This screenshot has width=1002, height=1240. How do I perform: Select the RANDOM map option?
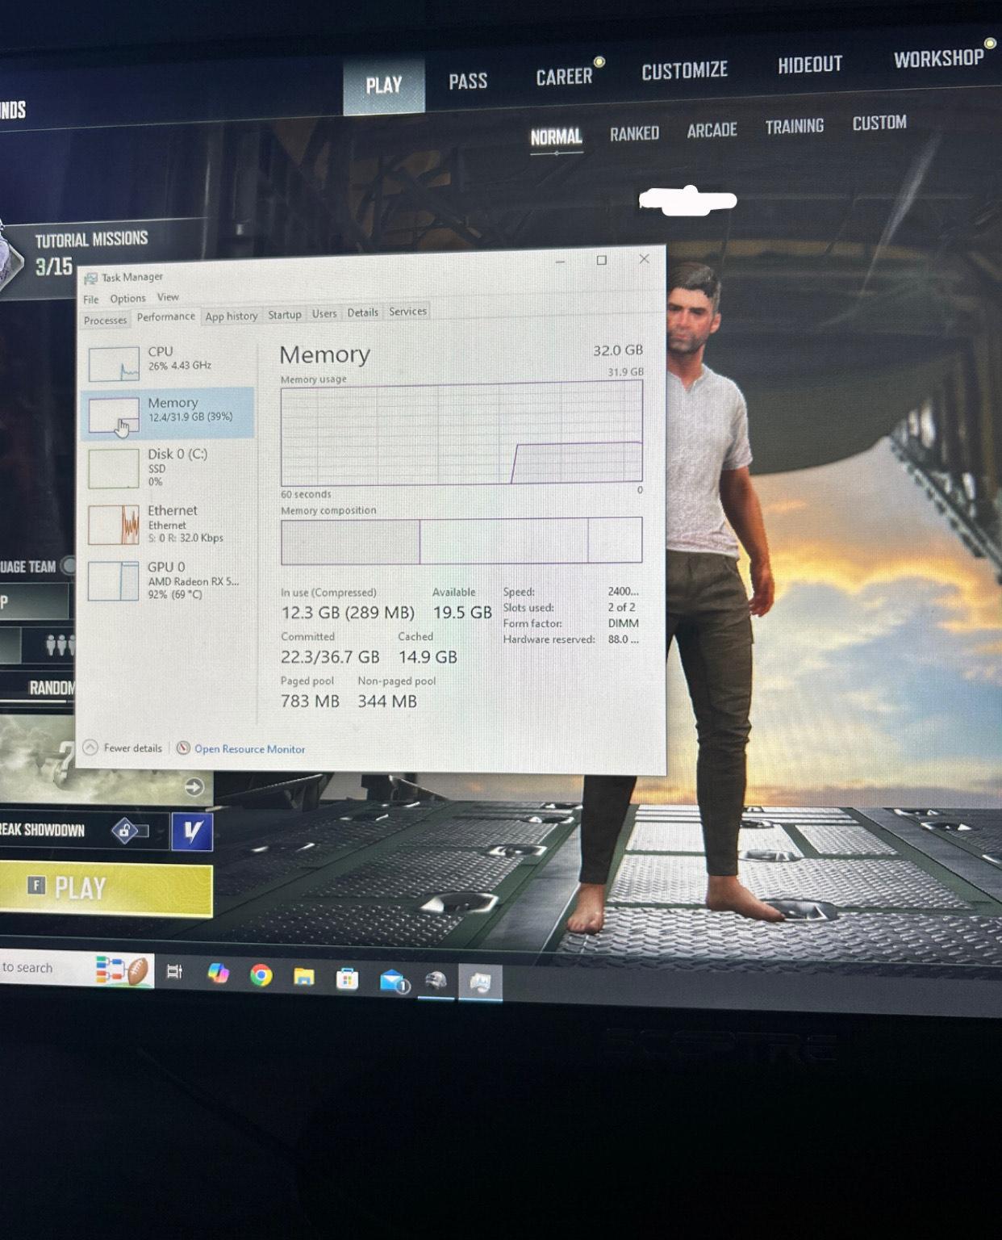(52, 689)
